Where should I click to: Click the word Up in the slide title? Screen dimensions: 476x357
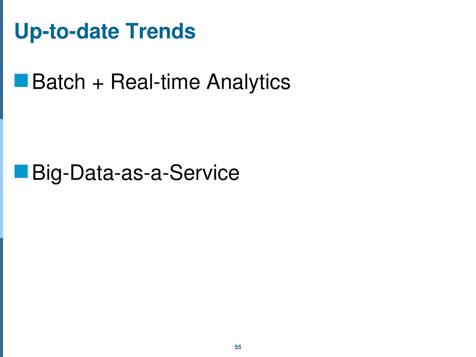[25, 32]
